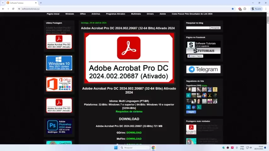
Task: Click the MeFire DOWNLOAD link
Action: point(134,139)
